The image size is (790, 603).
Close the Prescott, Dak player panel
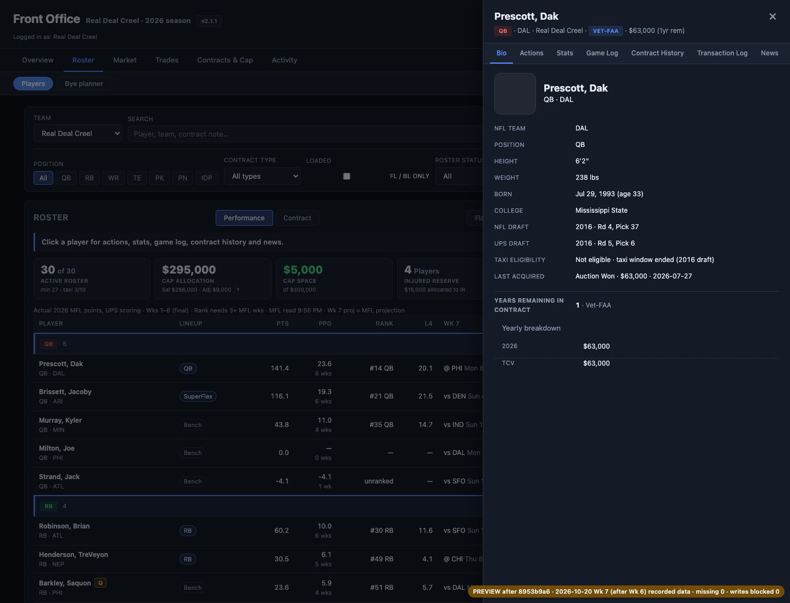pyautogui.click(x=772, y=16)
